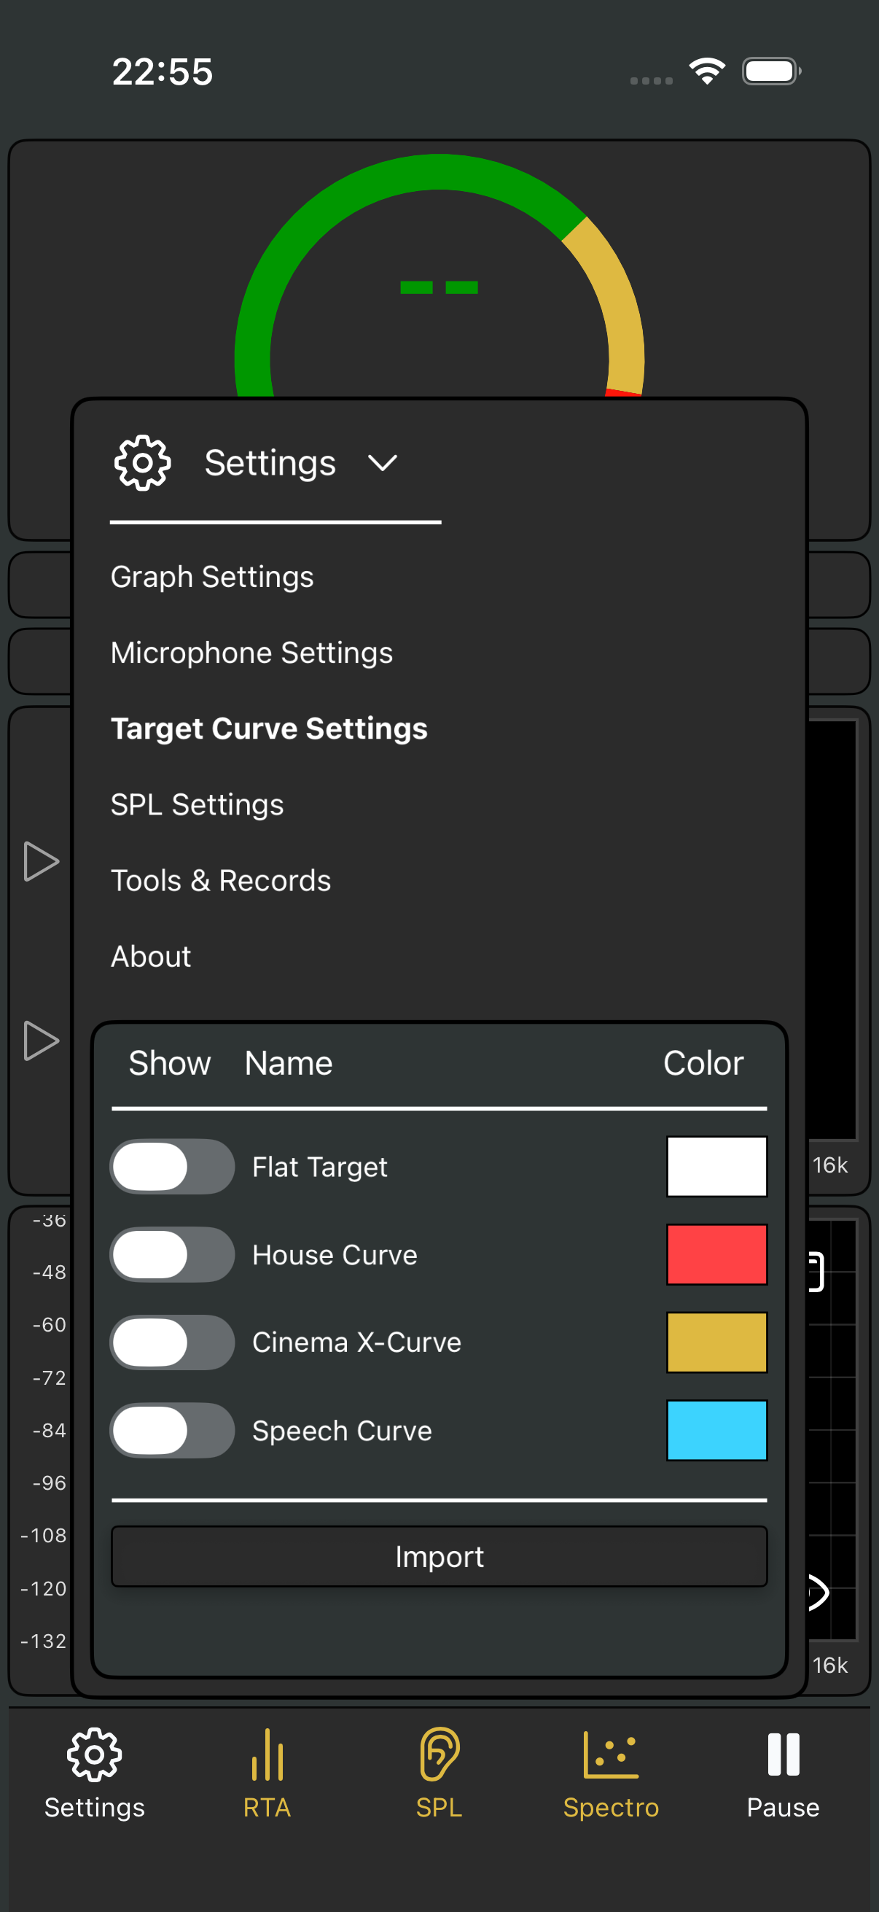This screenshot has height=1912, width=879.
Task: Open Settings from the bottom tab bar
Action: [94, 1774]
